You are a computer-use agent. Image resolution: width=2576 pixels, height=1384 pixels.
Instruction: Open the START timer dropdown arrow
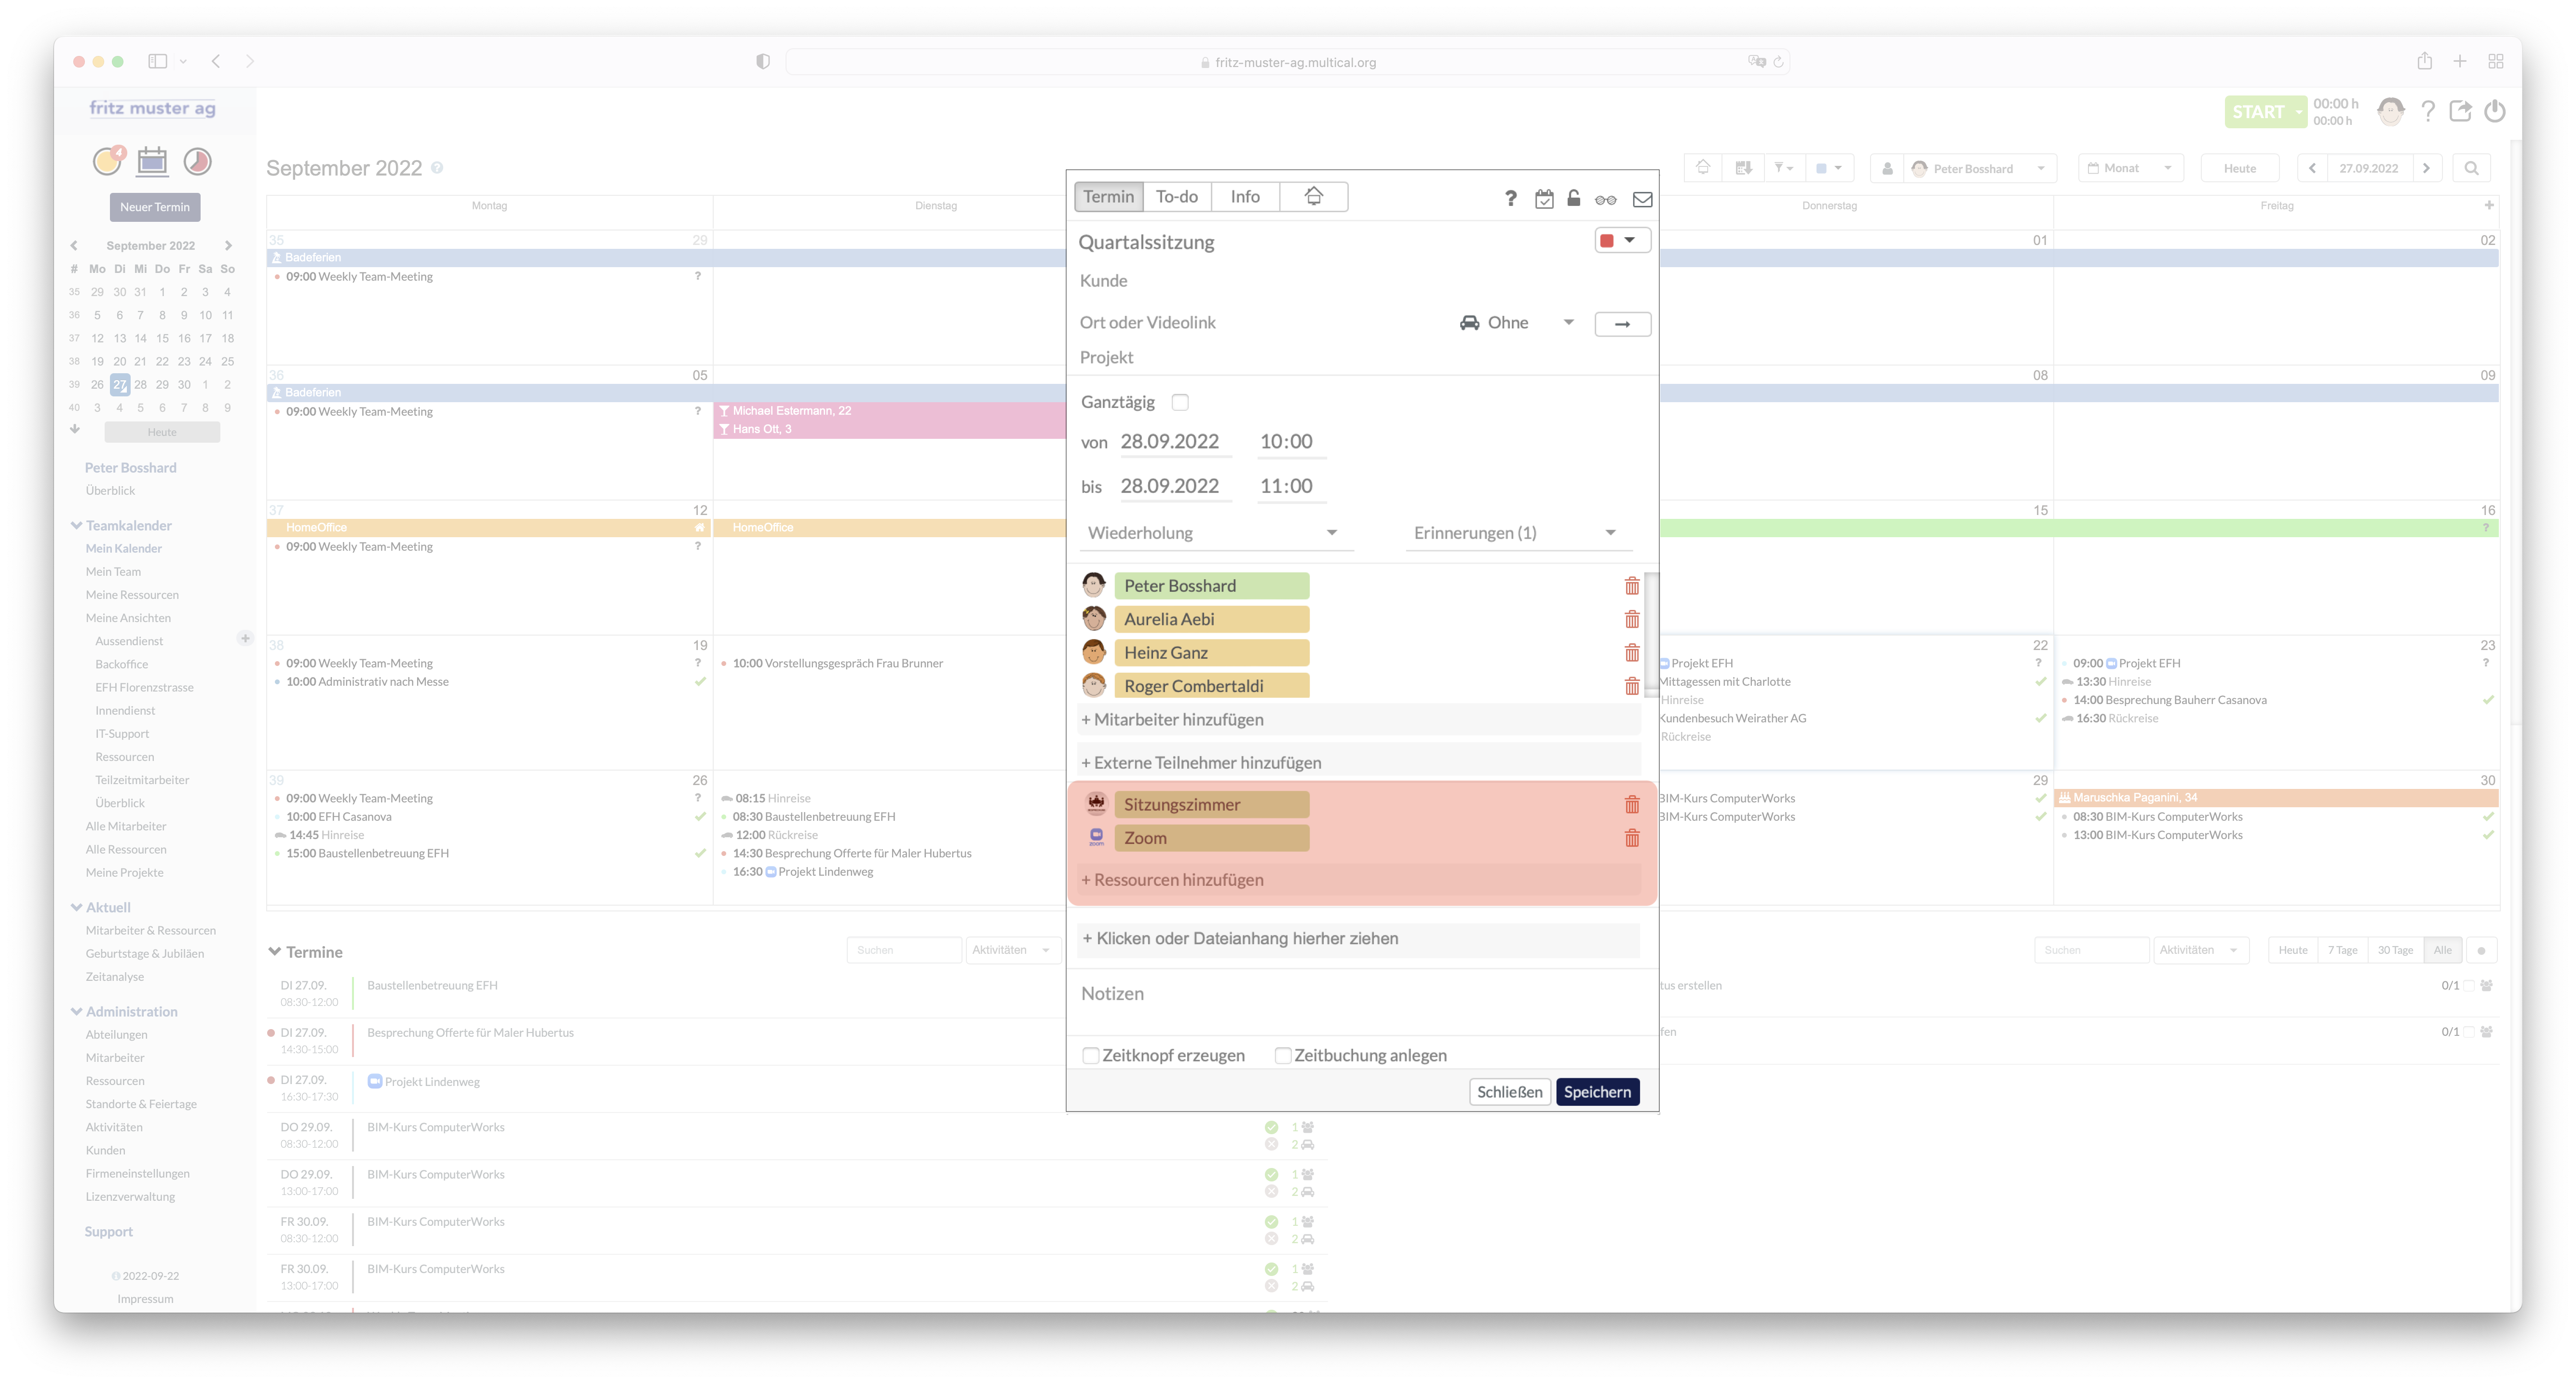(x=2299, y=112)
